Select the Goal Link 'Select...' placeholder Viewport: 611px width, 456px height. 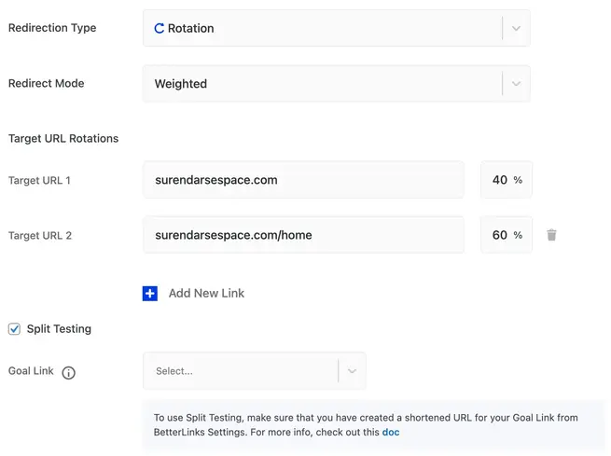(x=174, y=371)
